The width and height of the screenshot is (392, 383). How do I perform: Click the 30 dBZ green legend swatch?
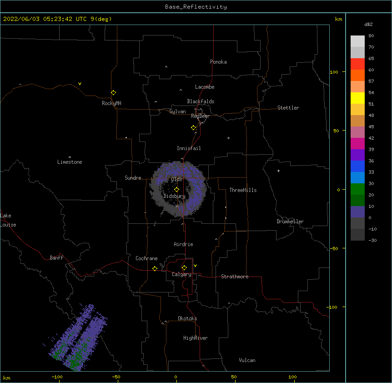pos(357,189)
